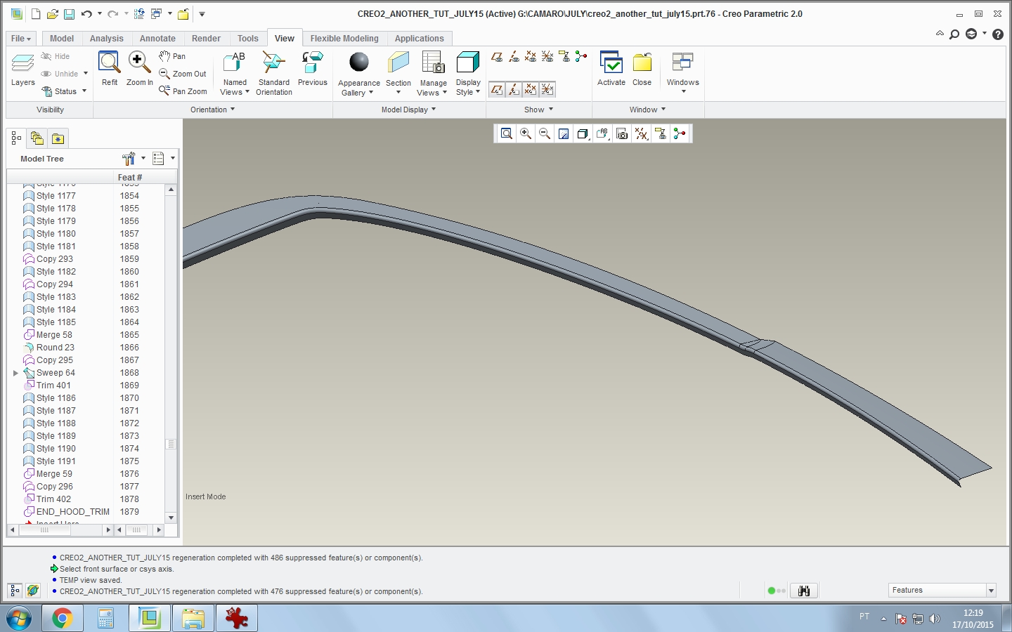Image resolution: width=1012 pixels, height=632 pixels.
Task: Click the Pan Zoom button
Action: pyautogui.click(x=183, y=91)
